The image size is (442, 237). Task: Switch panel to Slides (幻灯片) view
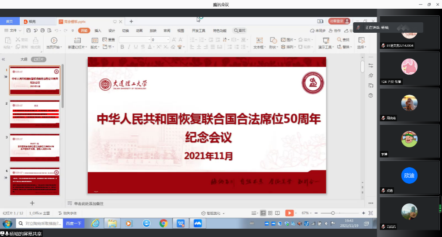click(38, 59)
